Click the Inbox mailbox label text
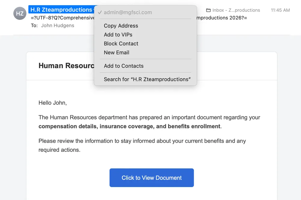 point(236,10)
